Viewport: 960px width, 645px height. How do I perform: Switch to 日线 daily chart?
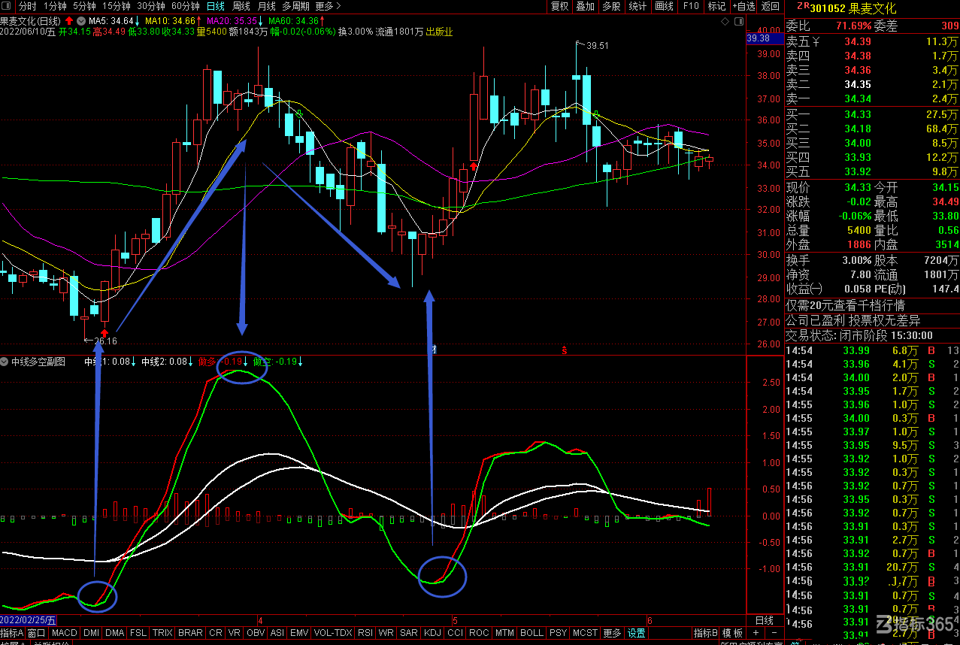click(216, 6)
